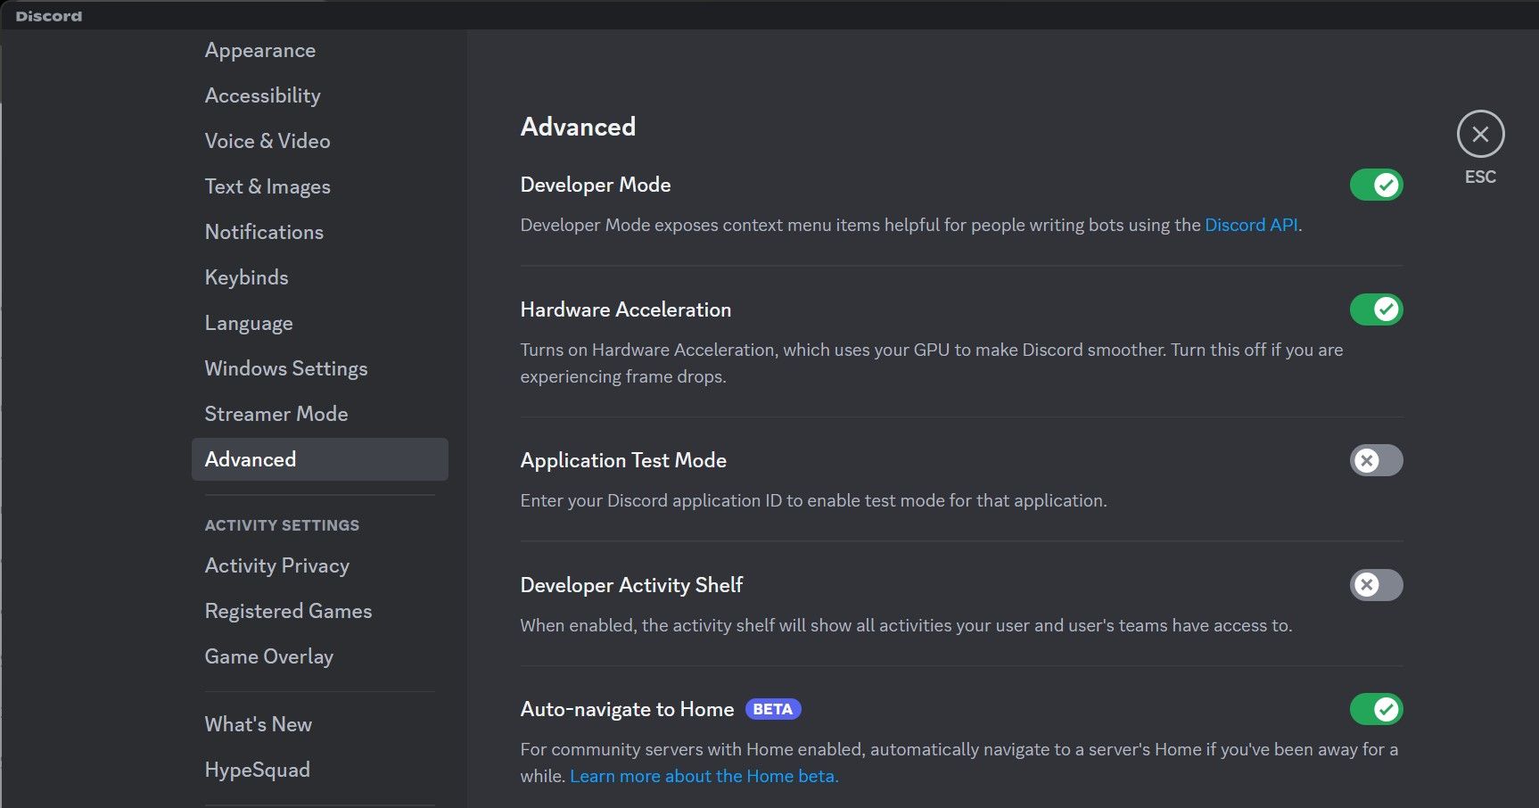Go to Registered Games
Image resolution: width=1539 pixels, height=808 pixels.
click(x=288, y=611)
